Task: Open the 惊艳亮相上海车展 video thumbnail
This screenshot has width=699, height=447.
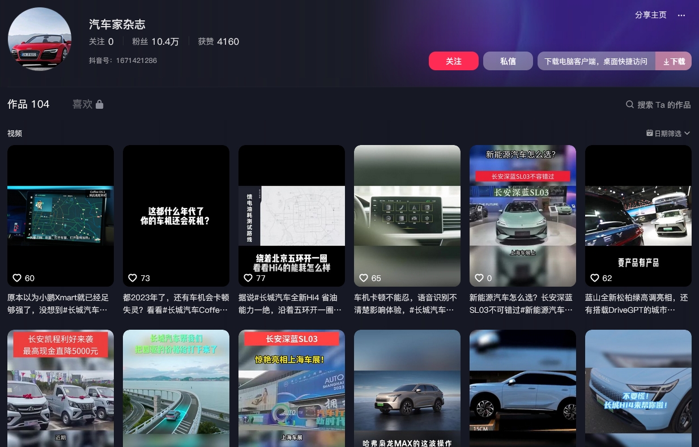Action: tap(292, 388)
